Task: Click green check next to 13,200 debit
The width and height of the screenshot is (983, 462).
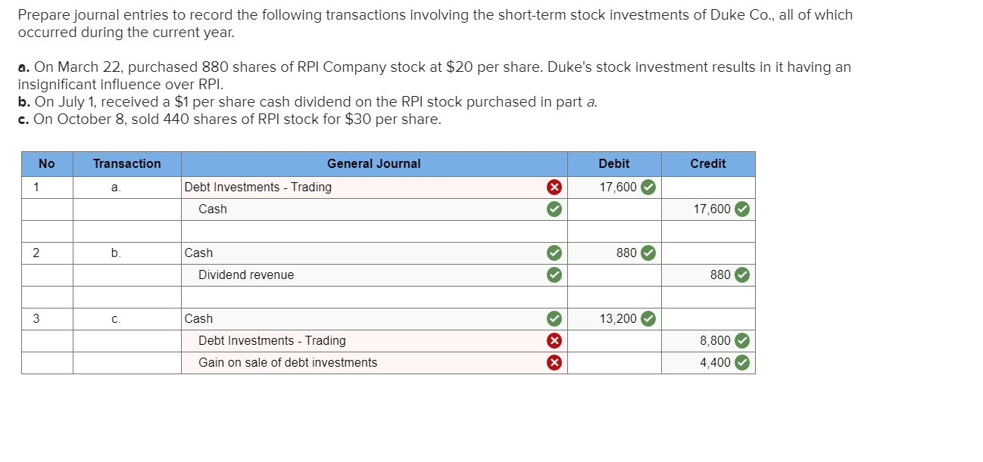Action: click(648, 318)
